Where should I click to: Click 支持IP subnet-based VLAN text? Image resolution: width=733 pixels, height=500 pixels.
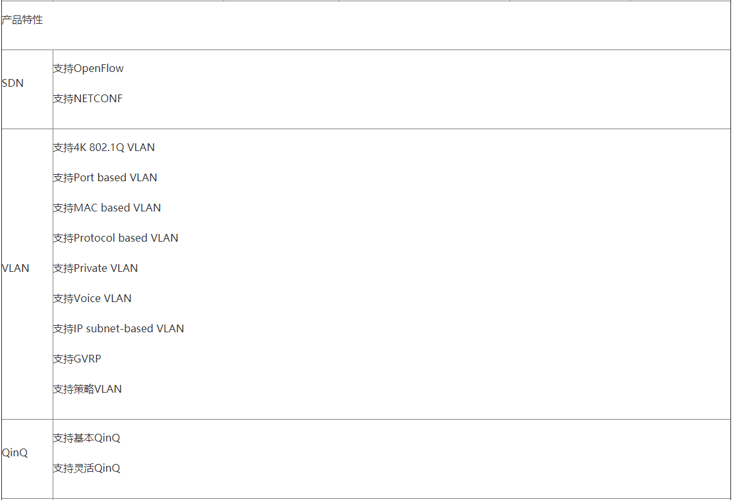(x=118, y=329)
